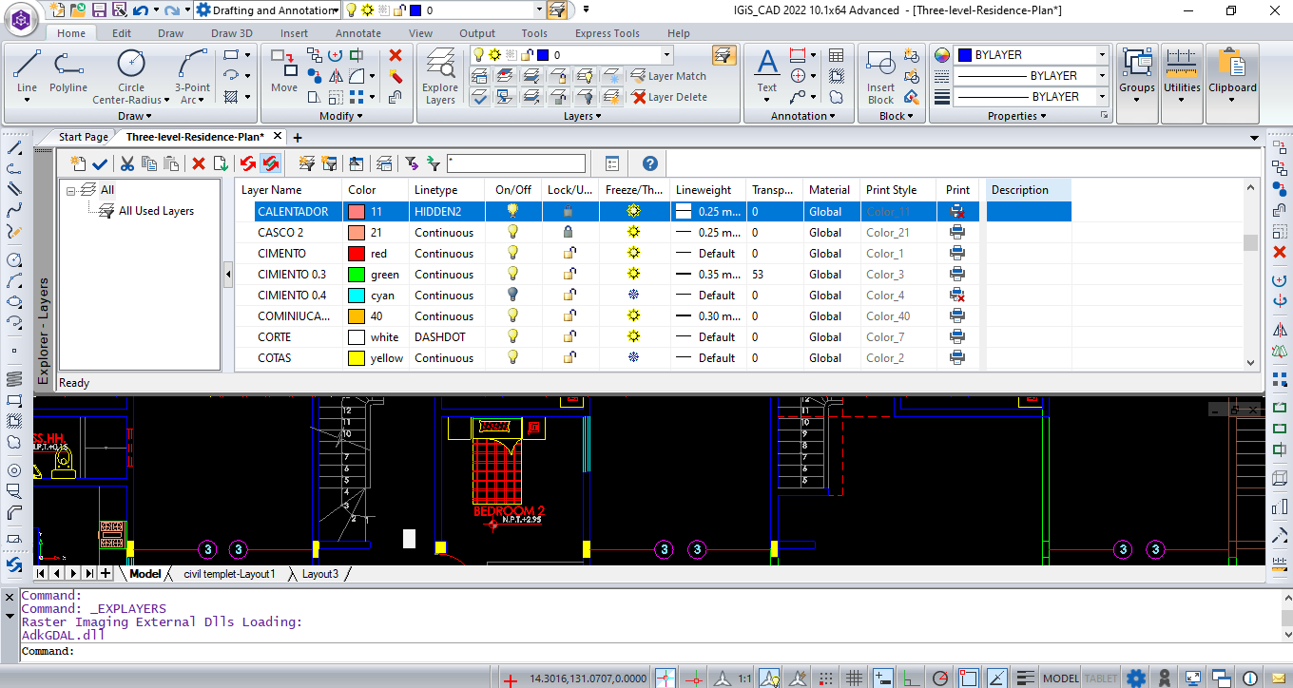
Task: Click the yellow COTAS color swatch
Action: [x=357, y=358]
